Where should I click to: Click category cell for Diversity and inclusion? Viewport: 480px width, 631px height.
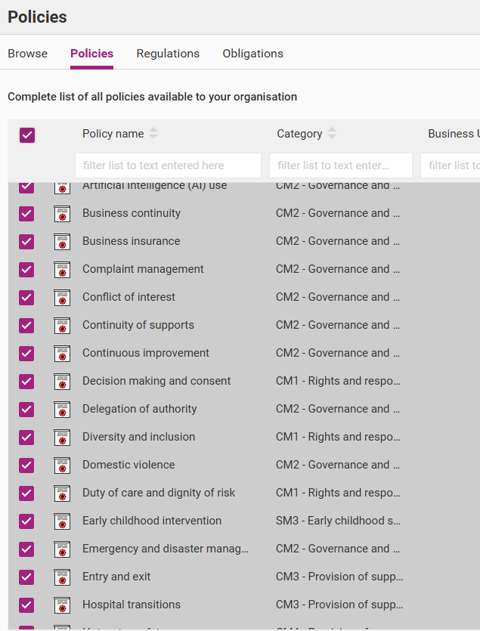point(338,437)
